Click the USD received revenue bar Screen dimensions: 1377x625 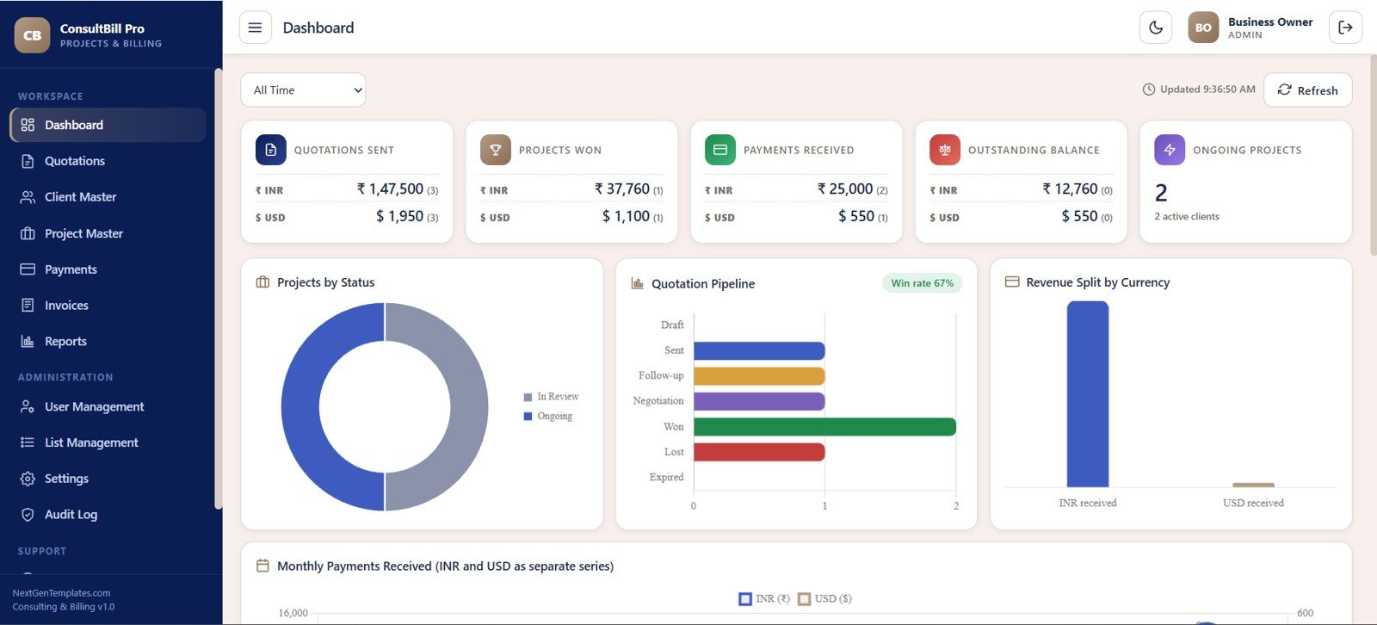point(1253,485)
